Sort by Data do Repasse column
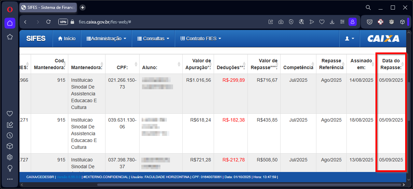The image size is (413, 189). (391, 64)
